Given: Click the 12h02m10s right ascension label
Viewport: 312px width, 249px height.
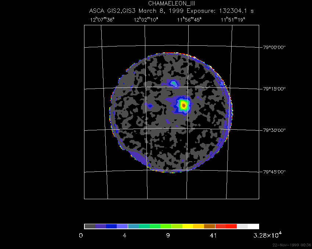Looking at the screenshot, I should (x=146, y=19).
